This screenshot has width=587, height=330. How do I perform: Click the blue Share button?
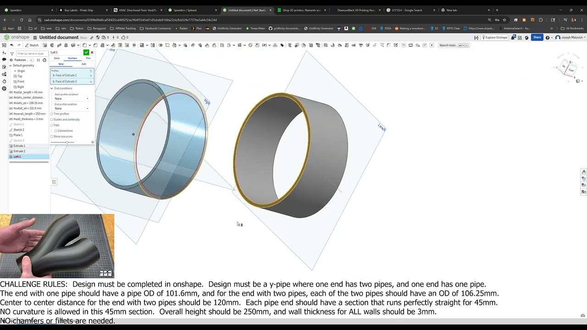537,38
